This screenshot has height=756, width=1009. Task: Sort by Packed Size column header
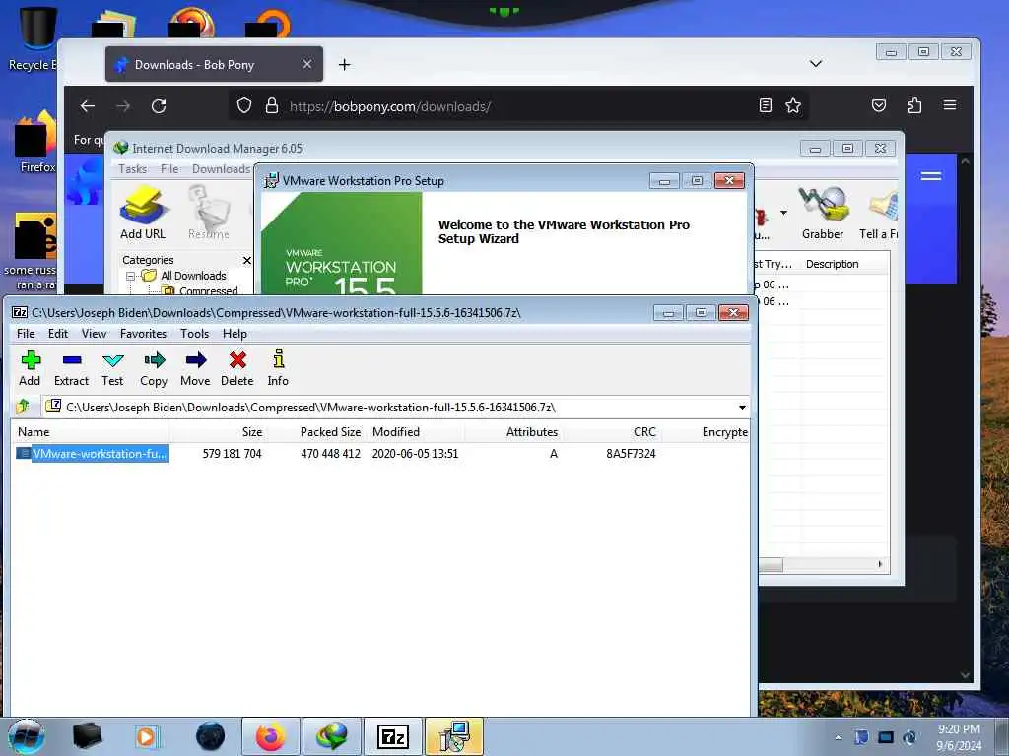[x=317, y=432]
